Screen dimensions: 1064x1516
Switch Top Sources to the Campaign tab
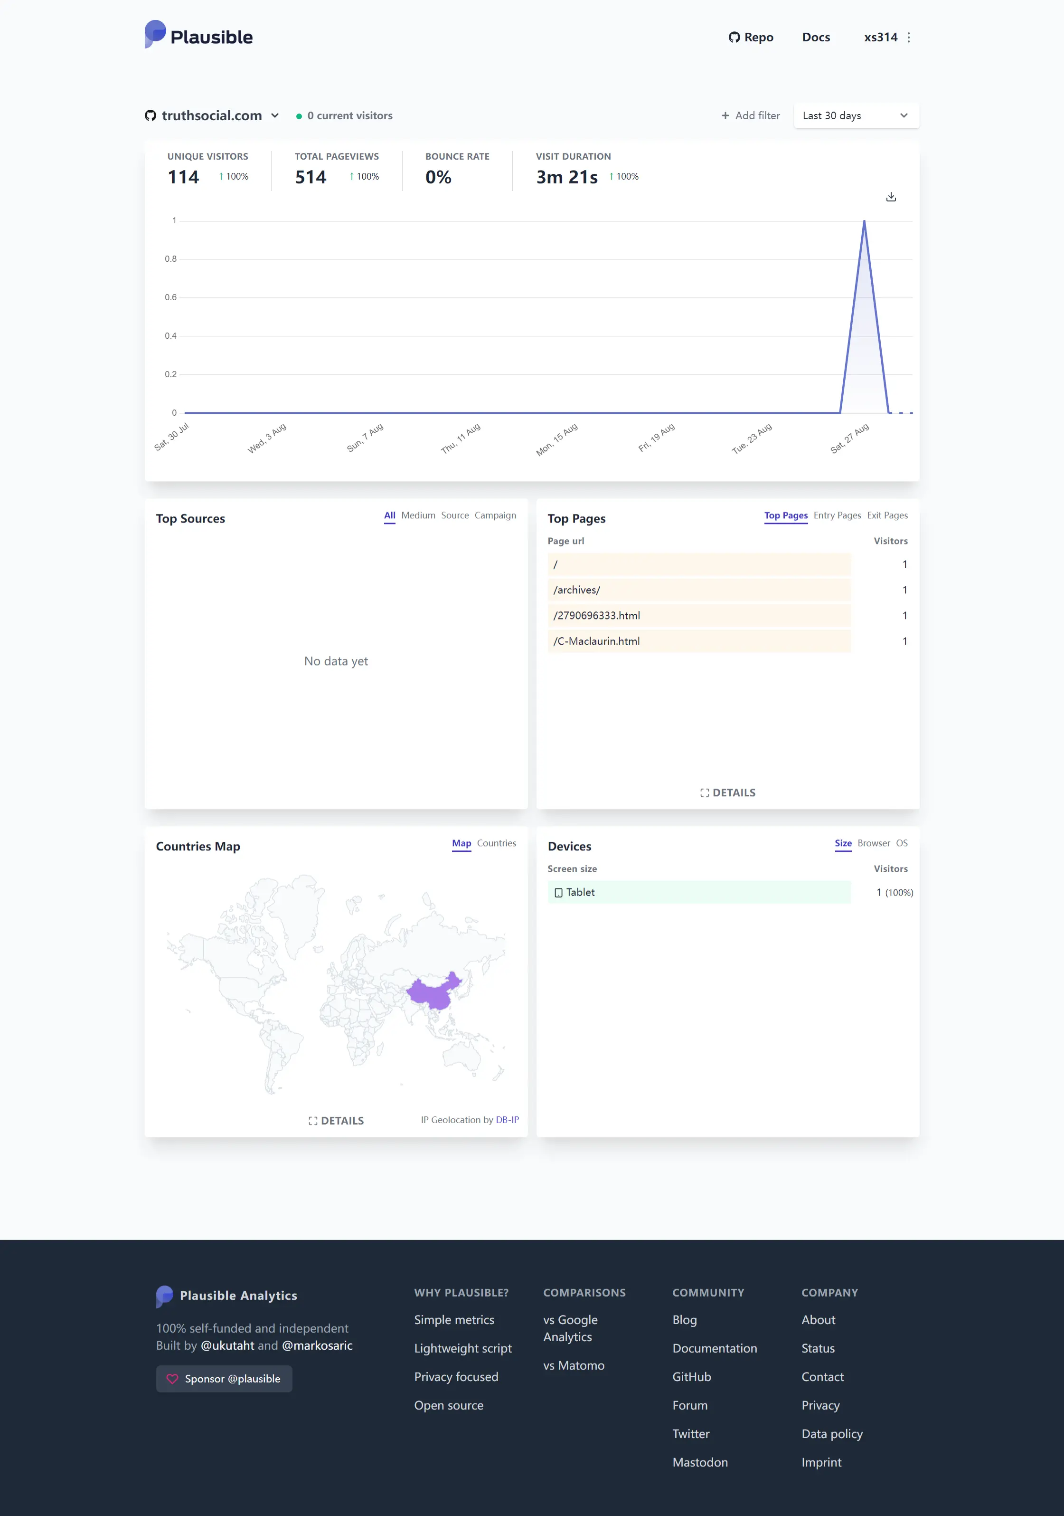pos(495,515)
